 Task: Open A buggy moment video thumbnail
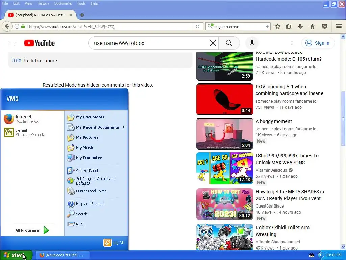225,134
